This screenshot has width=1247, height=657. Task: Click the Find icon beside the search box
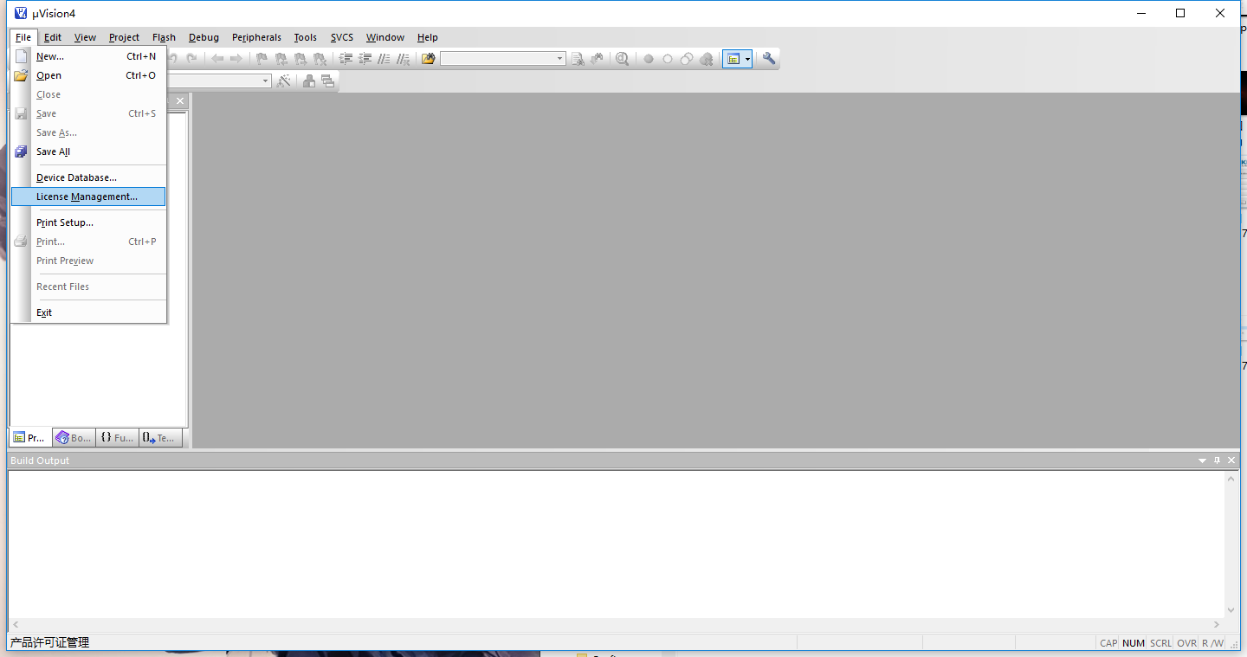(578, 59)
